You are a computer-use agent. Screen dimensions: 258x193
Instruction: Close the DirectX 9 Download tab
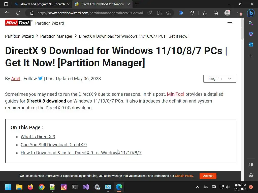pyautogui.click(x=129, y=4)
